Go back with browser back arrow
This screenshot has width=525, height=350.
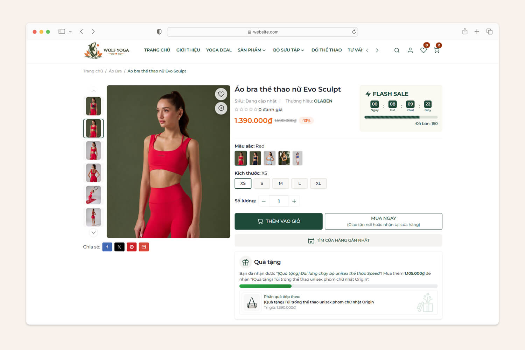(82, 31)
